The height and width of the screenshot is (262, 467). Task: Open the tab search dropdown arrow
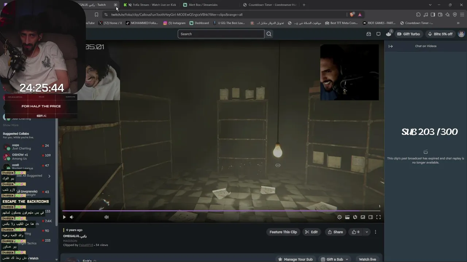click(x=430, y=5)
